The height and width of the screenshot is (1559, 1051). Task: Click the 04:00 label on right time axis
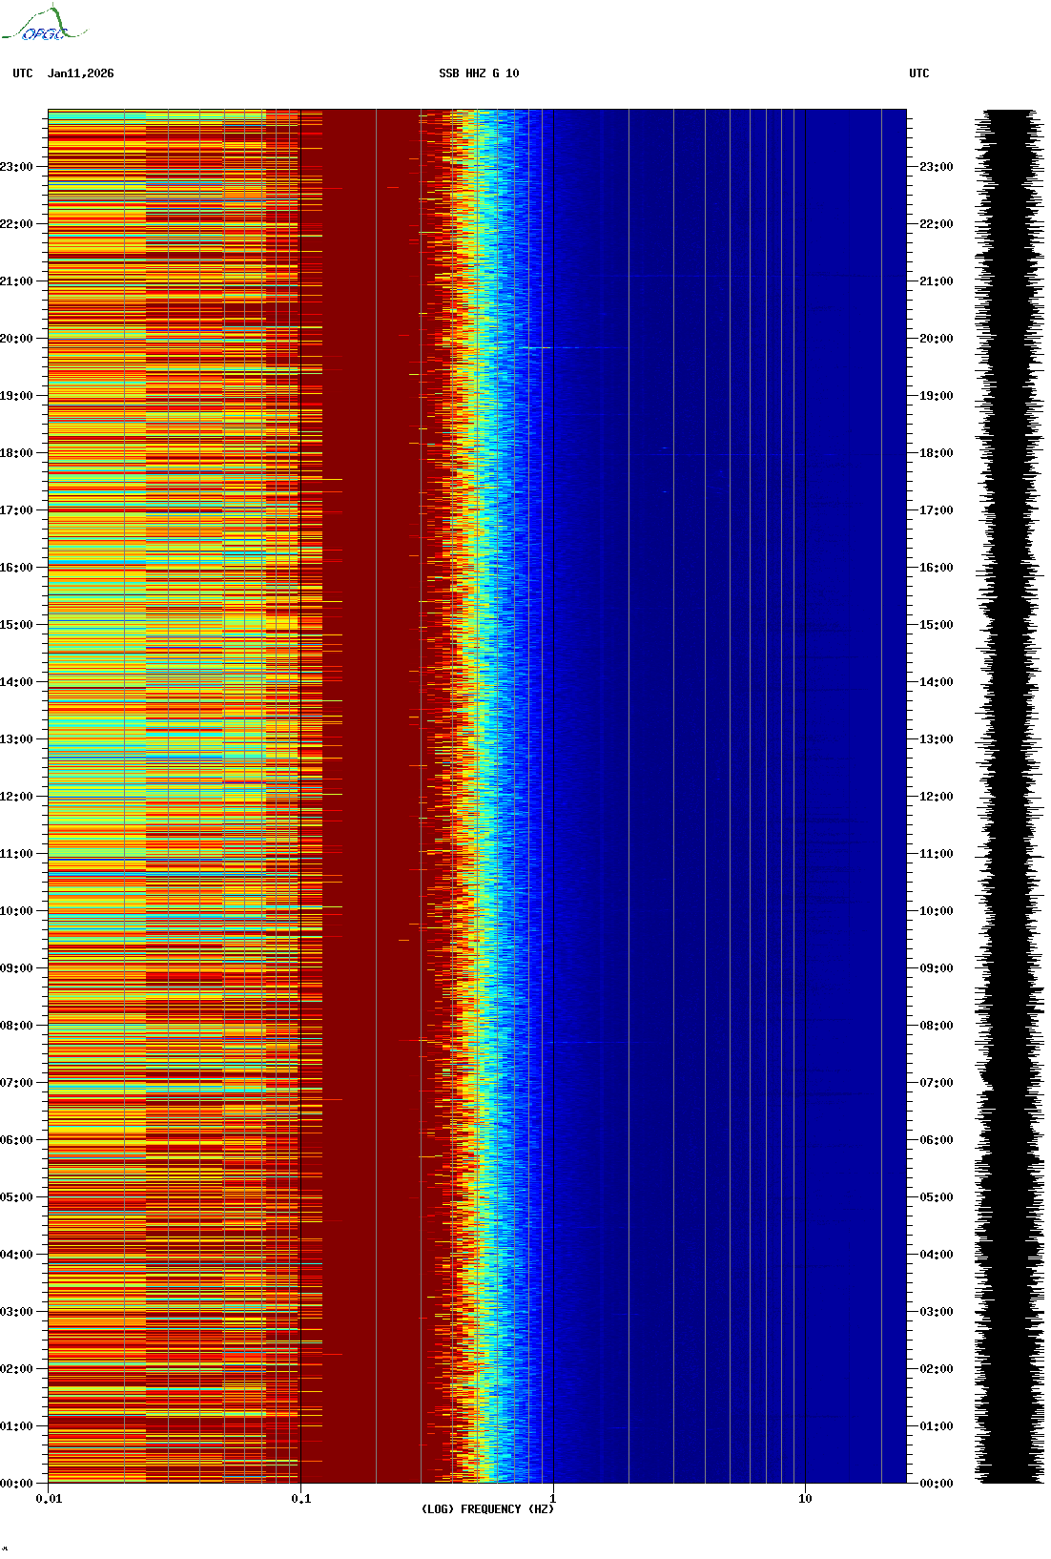(936, 1255)
